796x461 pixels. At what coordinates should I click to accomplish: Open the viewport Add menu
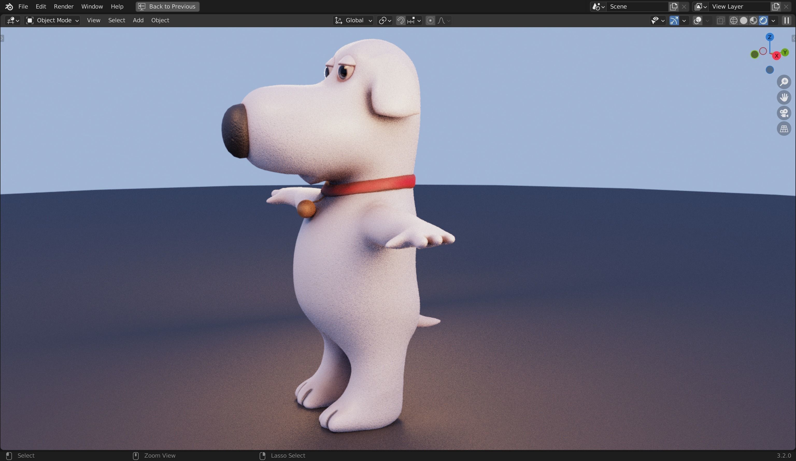[x=138, y=20]
